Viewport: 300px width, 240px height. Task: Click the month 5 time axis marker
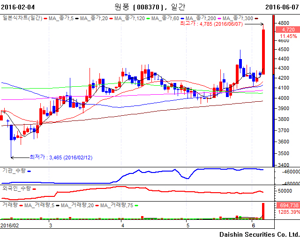tap(187, 225)
